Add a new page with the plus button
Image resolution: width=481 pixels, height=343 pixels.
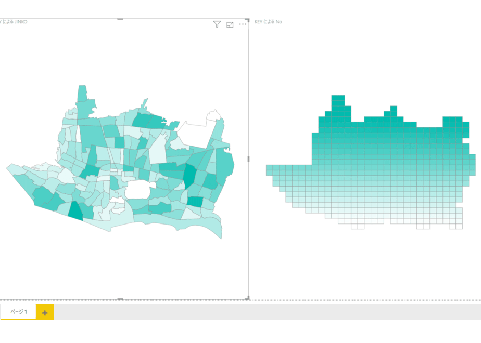[45, 312]
